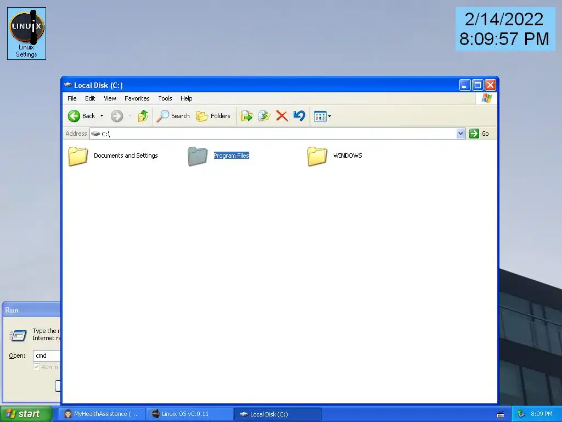Show the Folders tree pane
Screen dimensions: 562x422
tap(213, 116)
